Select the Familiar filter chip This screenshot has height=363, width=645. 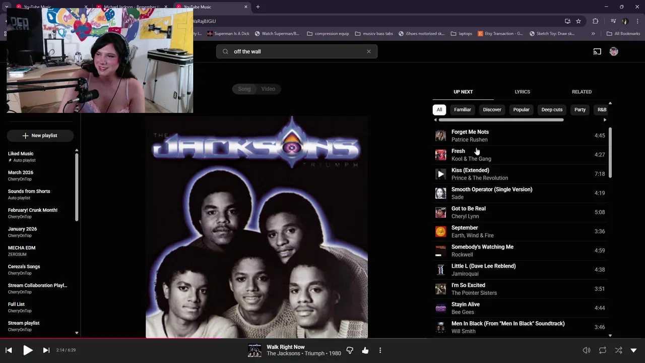(463, 109)
